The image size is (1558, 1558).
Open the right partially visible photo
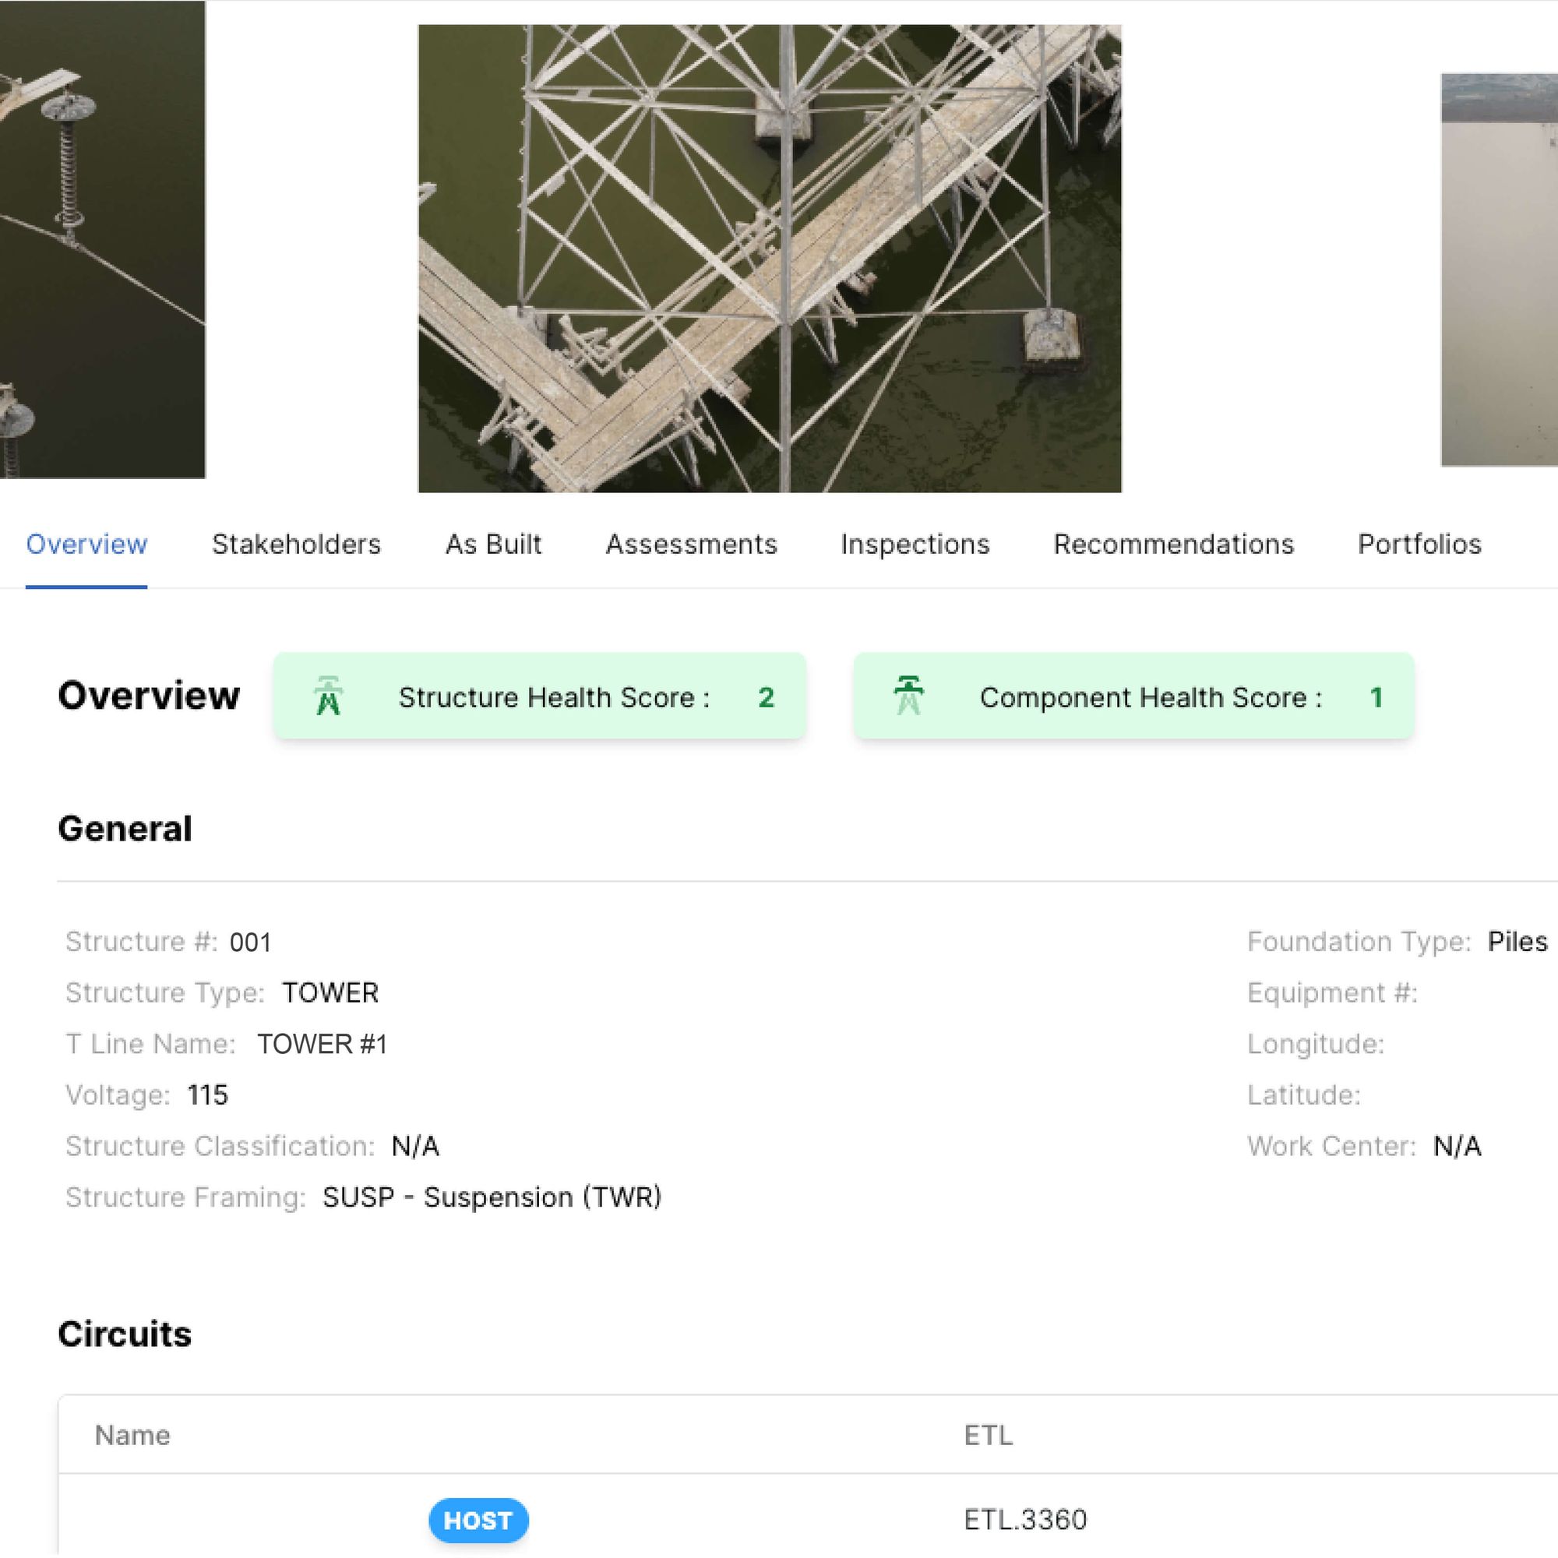pos(1499,270)
